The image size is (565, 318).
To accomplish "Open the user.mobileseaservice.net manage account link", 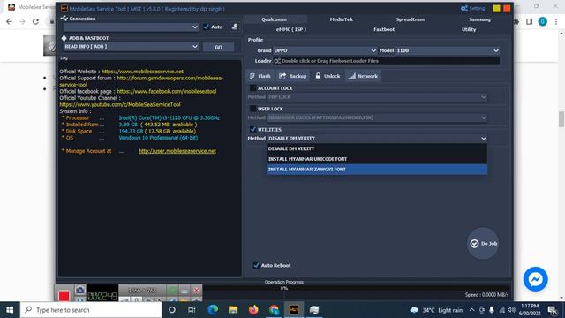I will click(177, 151).
